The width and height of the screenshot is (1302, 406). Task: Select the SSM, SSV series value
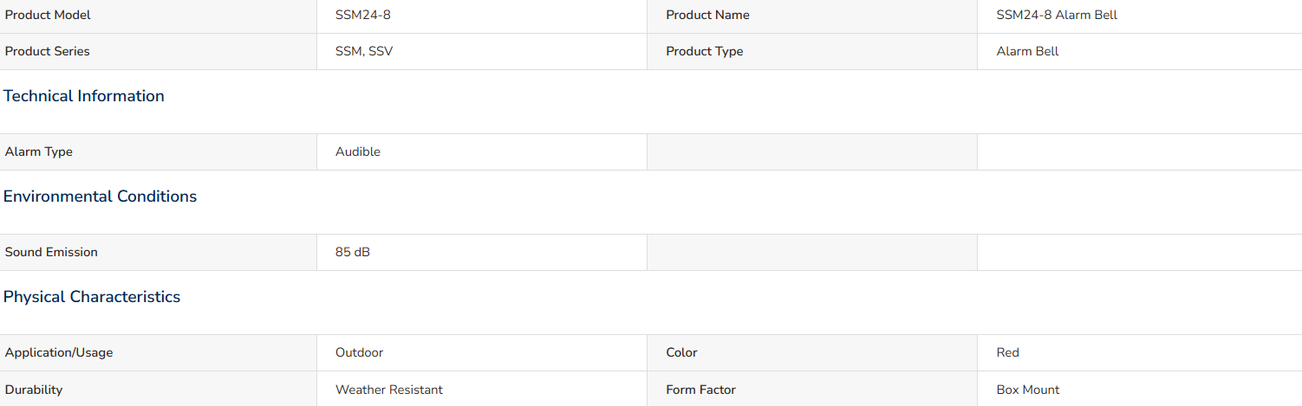(364, 51)
